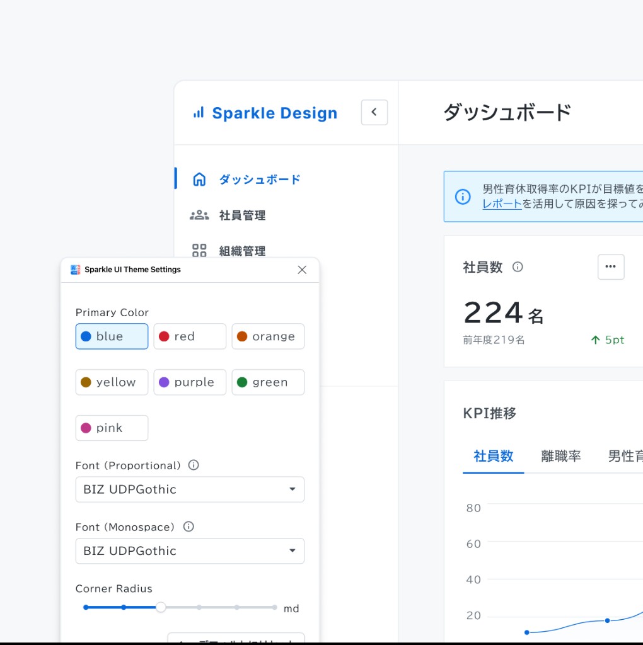
Task: Click the Primary Color label
Action: coord(112,312)
